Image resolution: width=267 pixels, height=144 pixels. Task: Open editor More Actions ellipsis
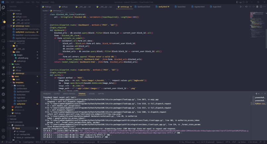(264, 7)
